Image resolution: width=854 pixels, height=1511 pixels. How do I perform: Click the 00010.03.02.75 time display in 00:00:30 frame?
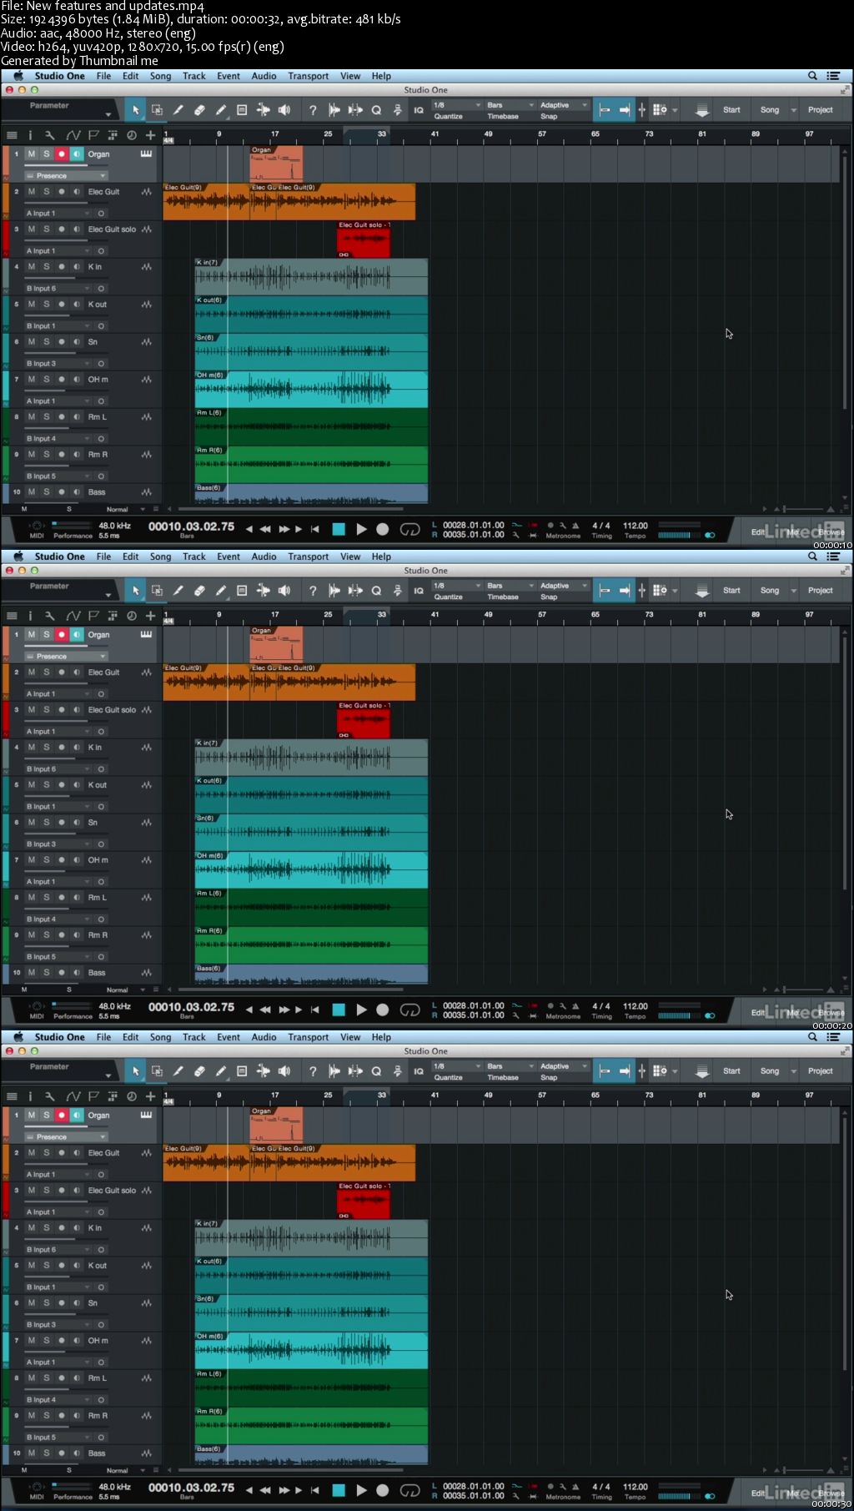(x=191, y=1488)
